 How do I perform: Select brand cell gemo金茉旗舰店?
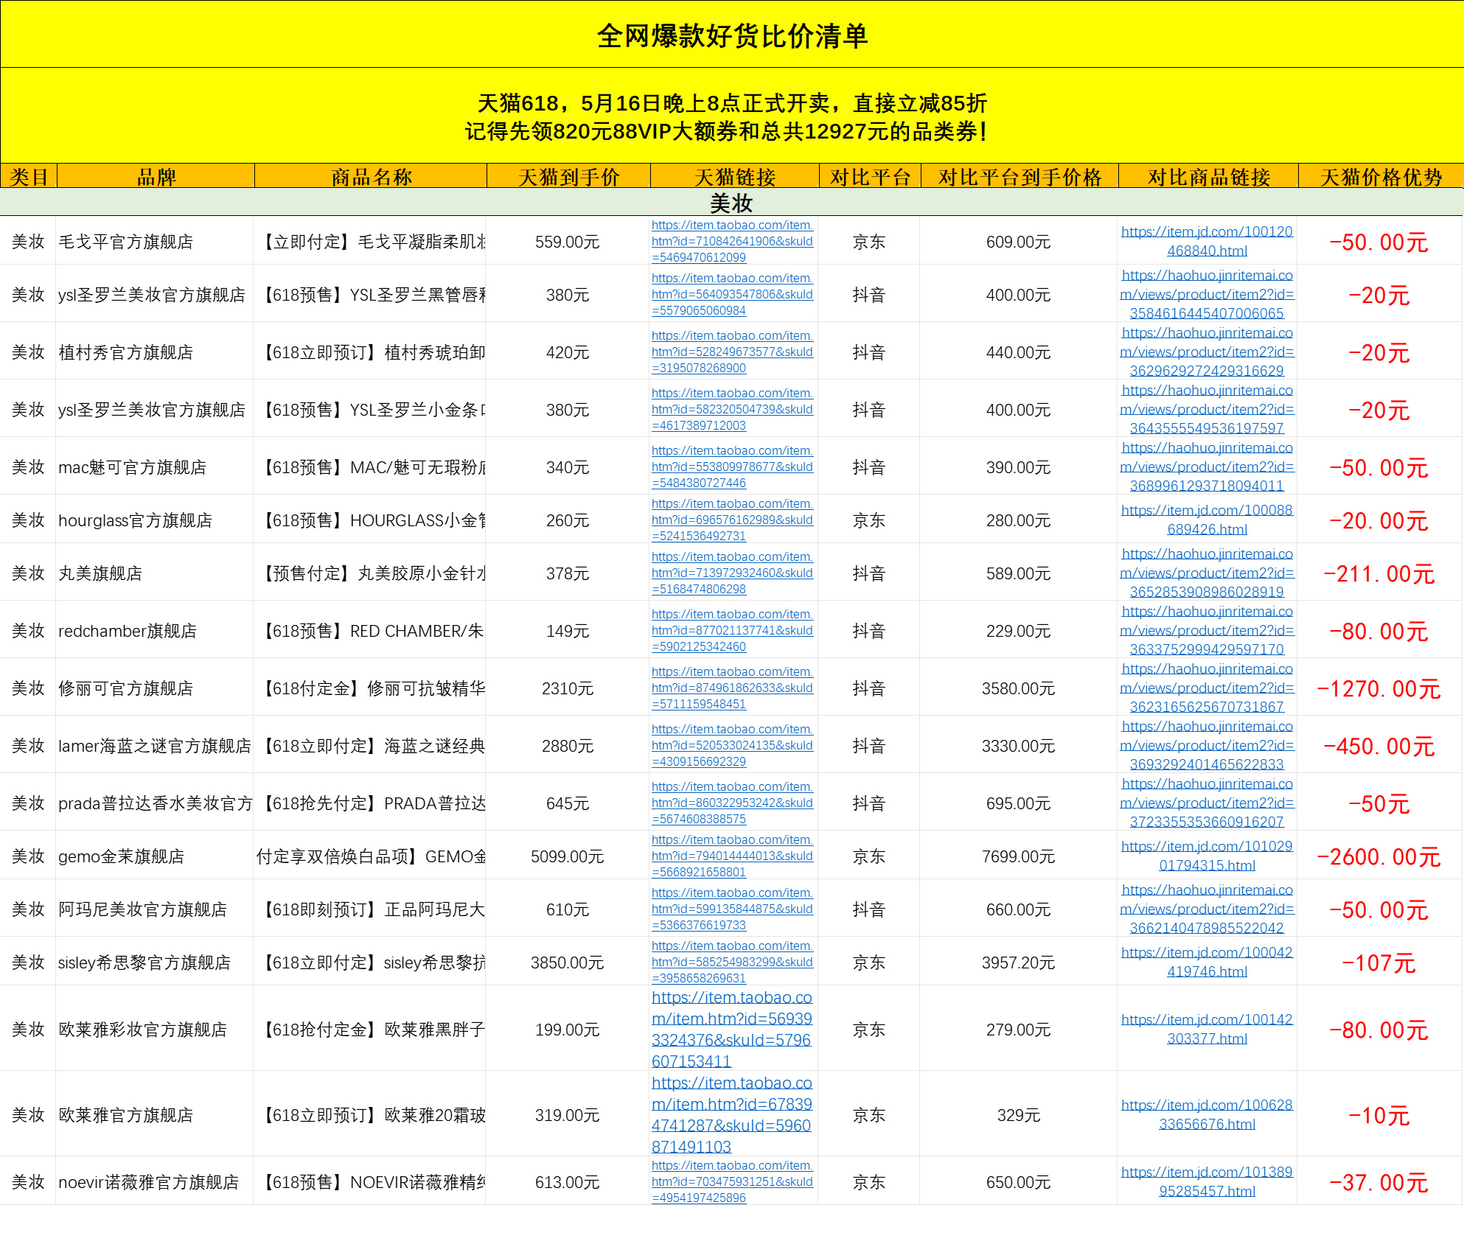(155, 856)
